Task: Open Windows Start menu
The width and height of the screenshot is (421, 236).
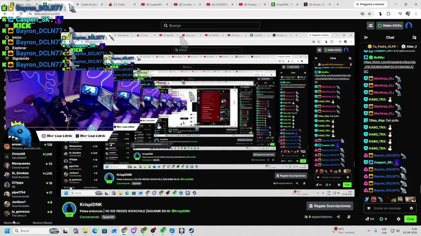Action: click(x=7, y=231)
